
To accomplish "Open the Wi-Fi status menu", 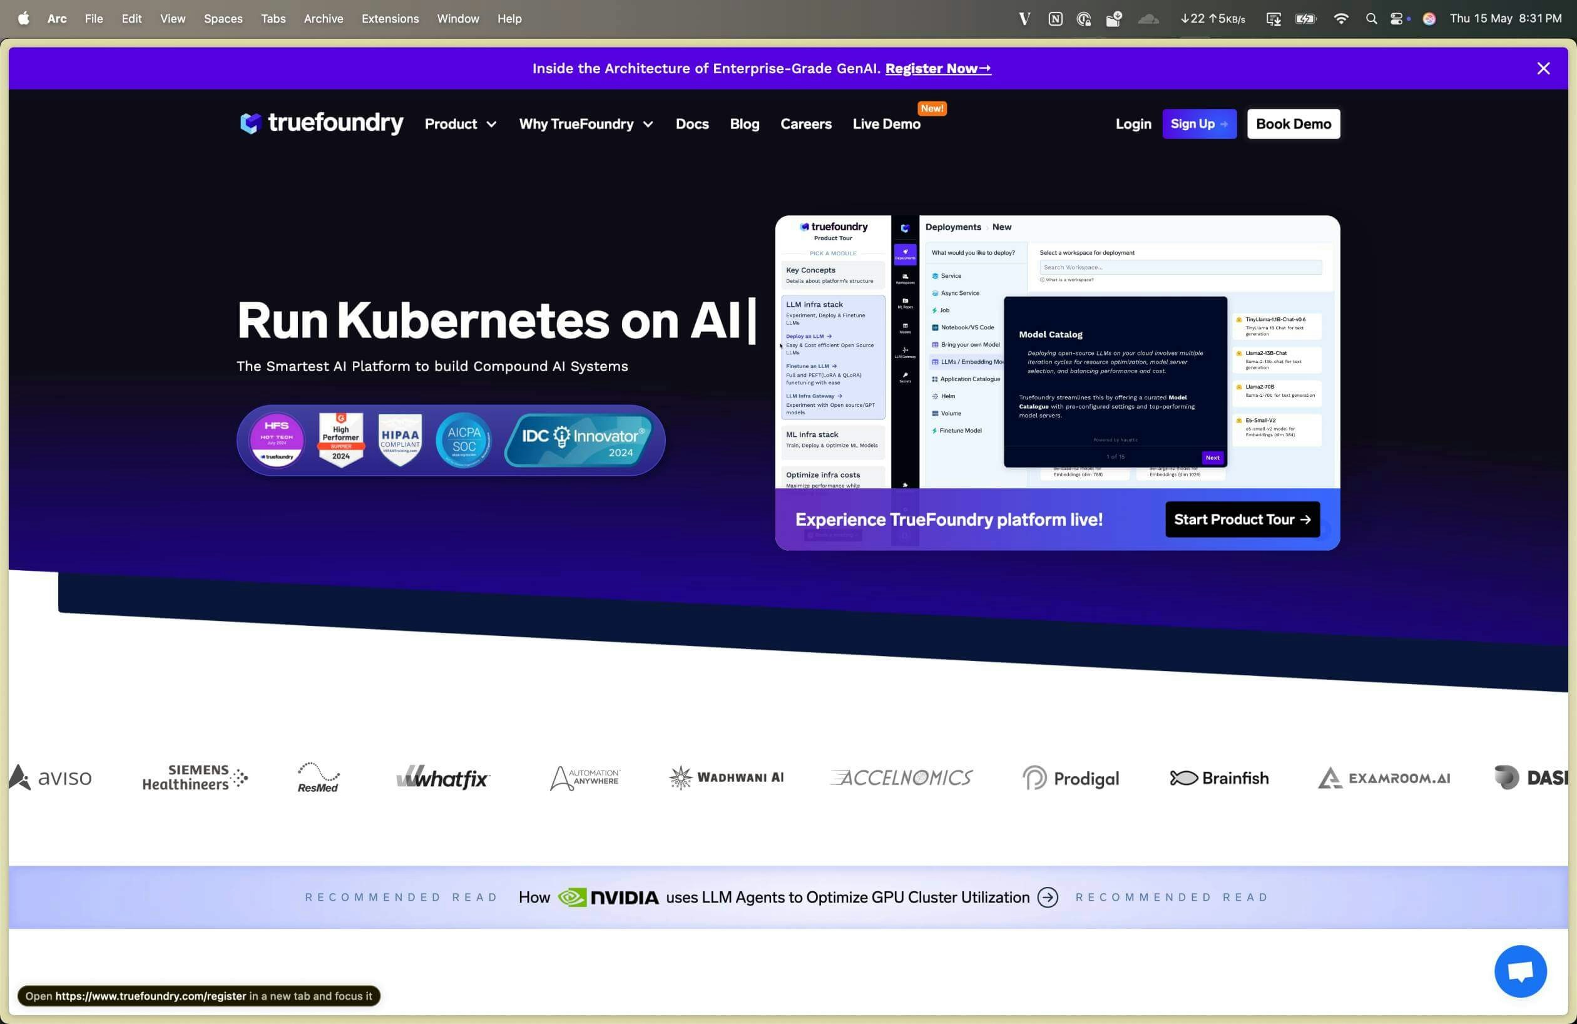I will (1340, 19).
